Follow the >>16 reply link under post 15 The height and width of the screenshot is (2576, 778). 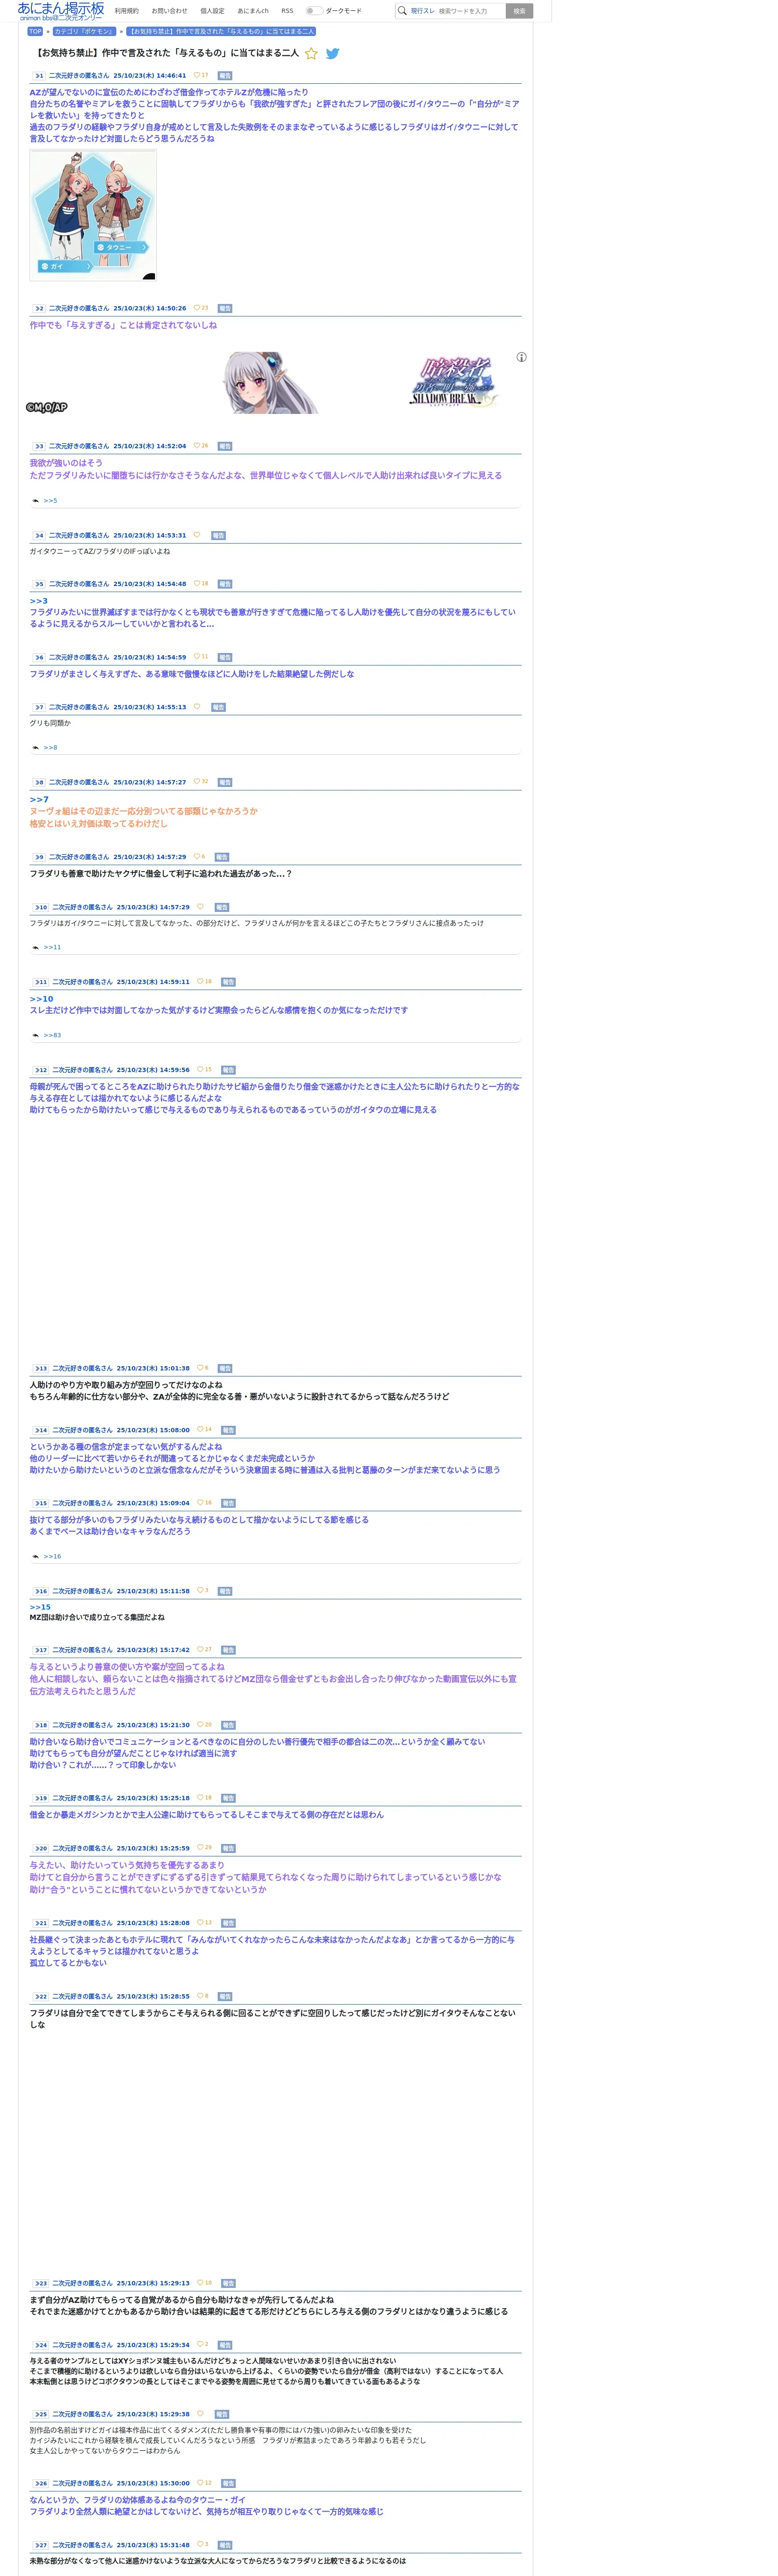pyautogui.click(x=53, y=1557)
